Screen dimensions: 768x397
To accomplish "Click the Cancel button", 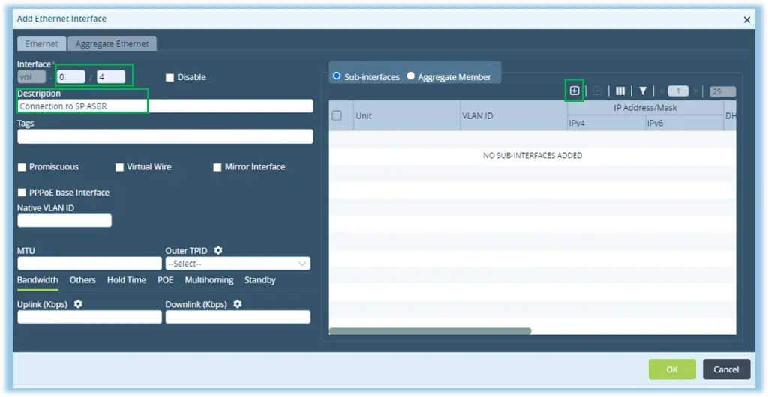I will [725, 369].
